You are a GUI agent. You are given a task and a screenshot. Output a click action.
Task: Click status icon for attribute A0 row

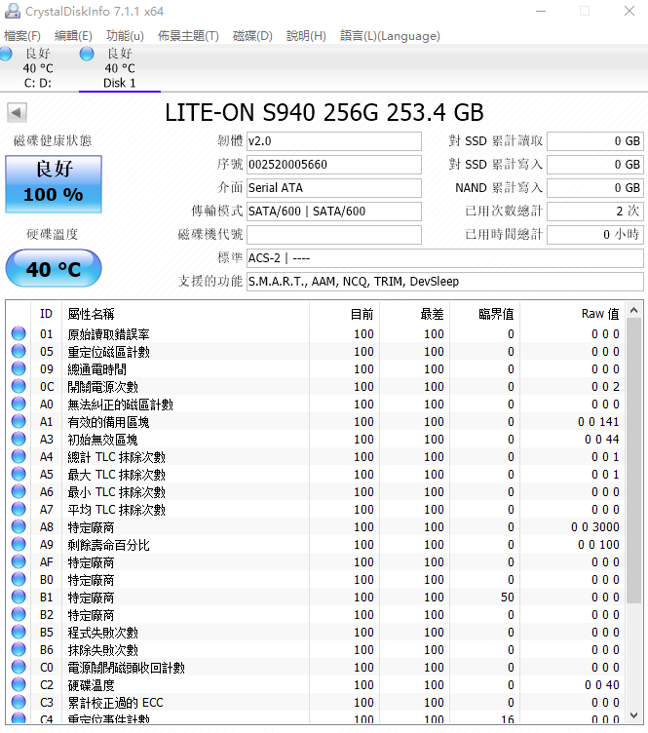pos(19,404)
